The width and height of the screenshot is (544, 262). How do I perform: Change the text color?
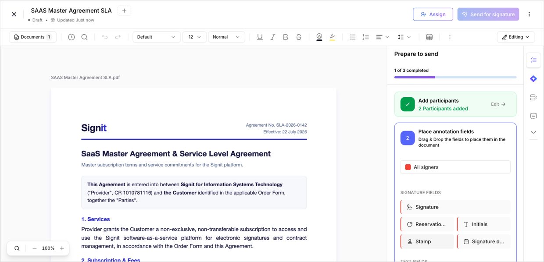(x=319, y=37)
